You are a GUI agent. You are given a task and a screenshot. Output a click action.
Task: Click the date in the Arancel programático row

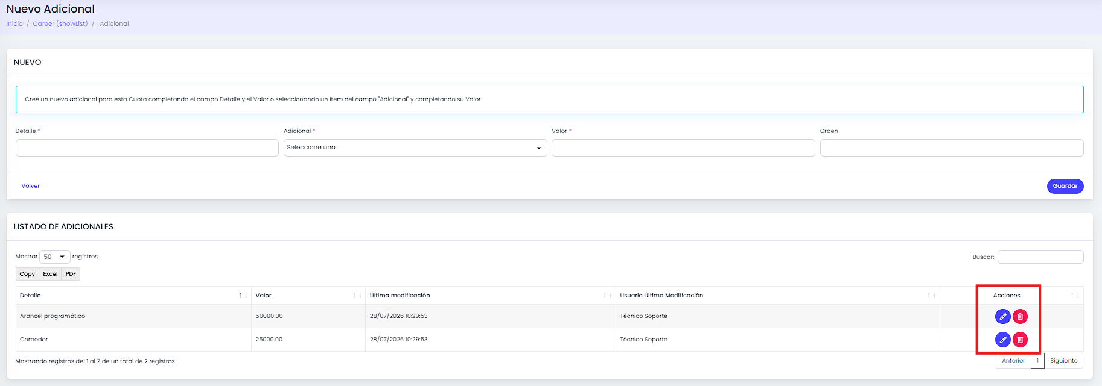point(399,316)
